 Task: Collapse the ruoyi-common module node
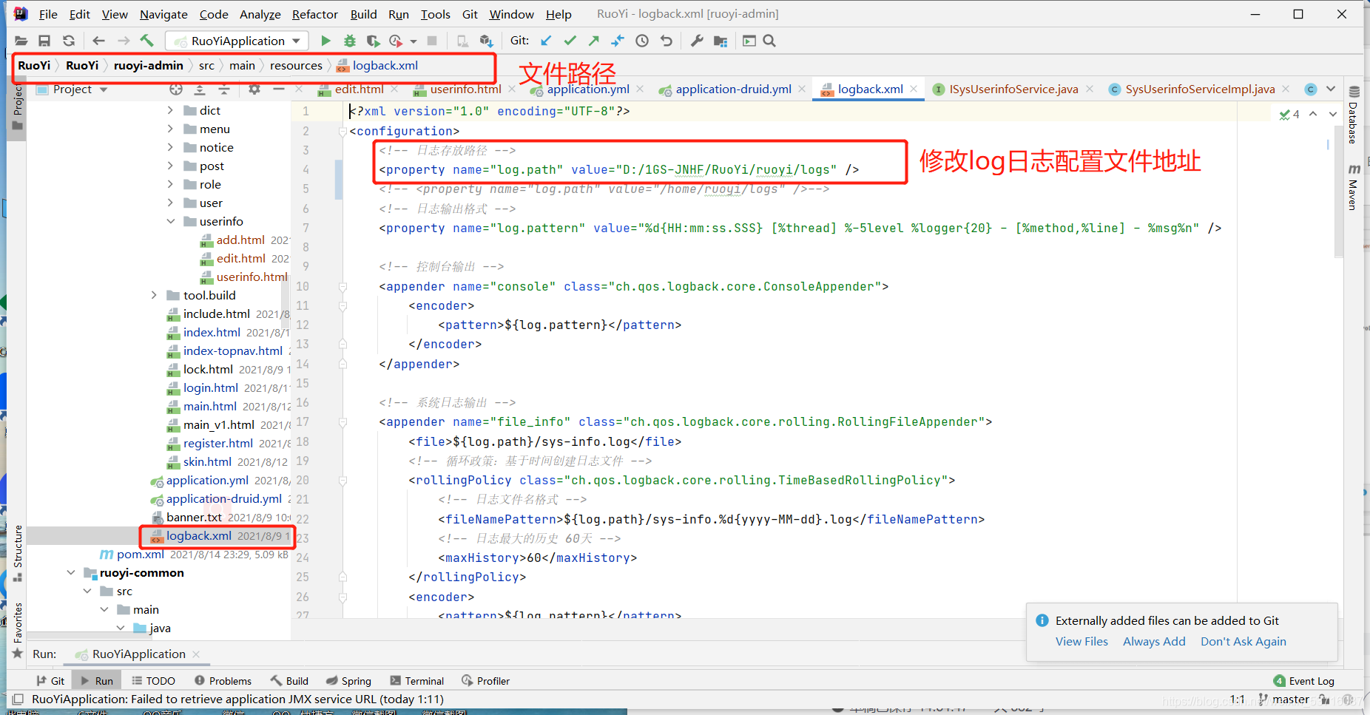[71, 572]
